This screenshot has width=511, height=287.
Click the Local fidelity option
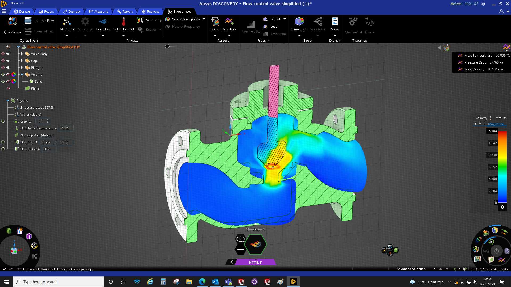[x=271, y=27]
